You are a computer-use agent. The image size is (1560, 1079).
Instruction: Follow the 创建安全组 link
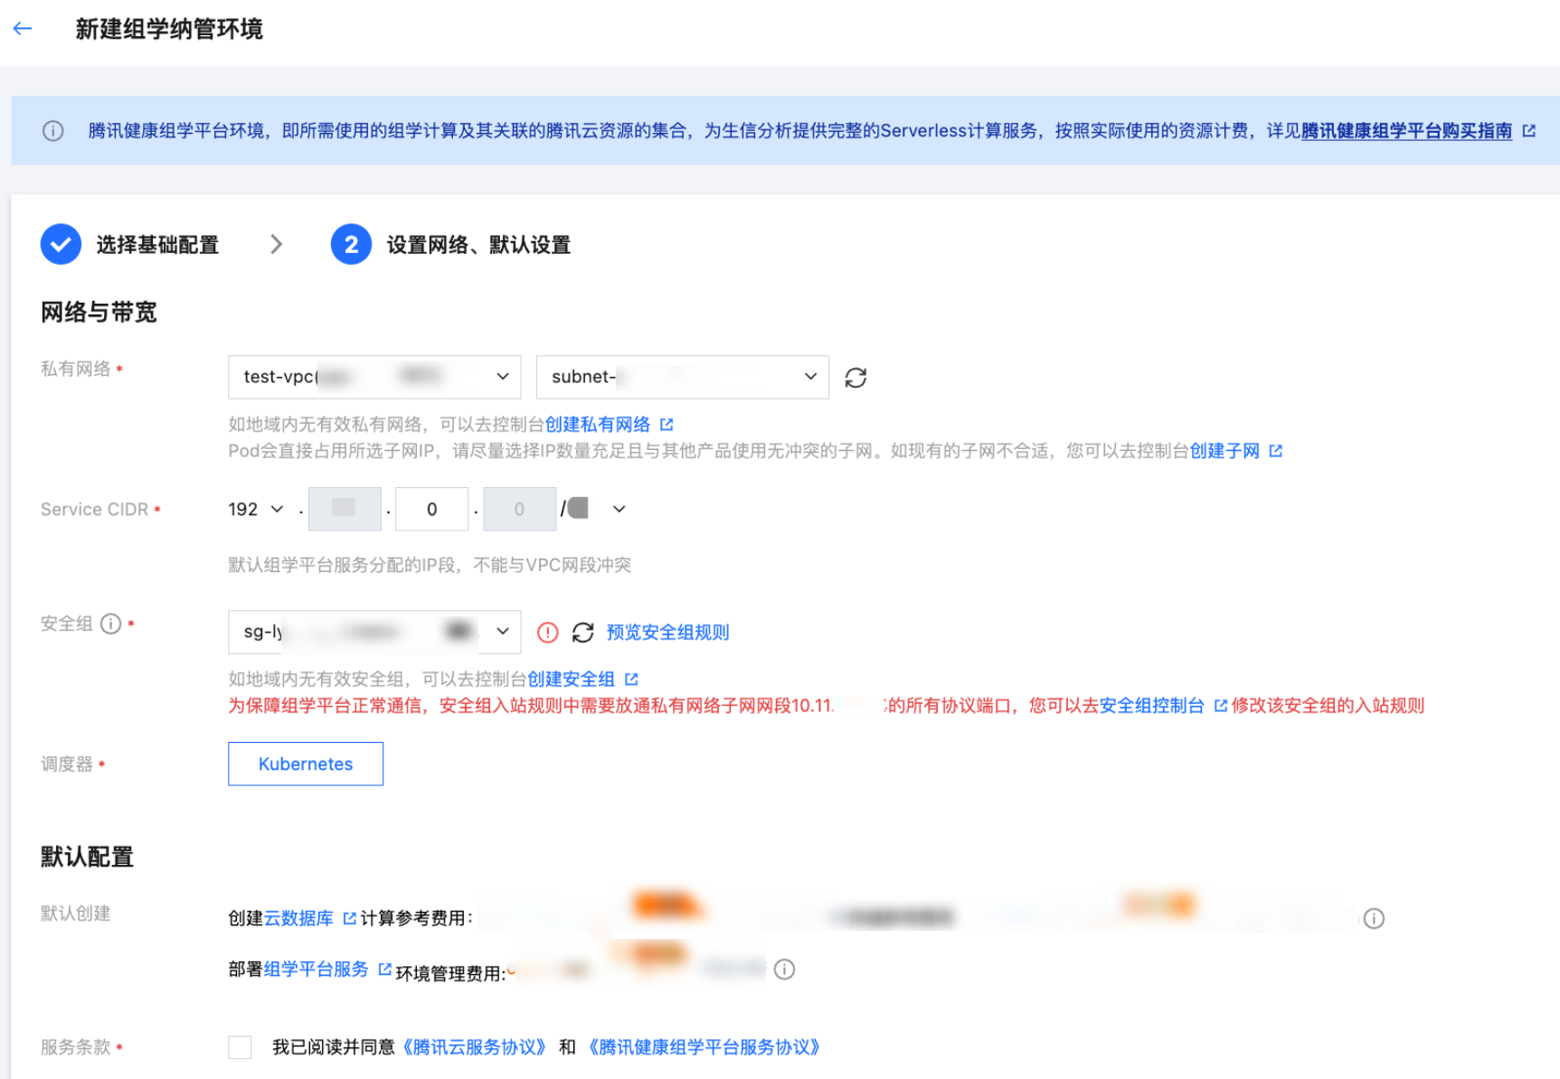(x=571, y=680)
